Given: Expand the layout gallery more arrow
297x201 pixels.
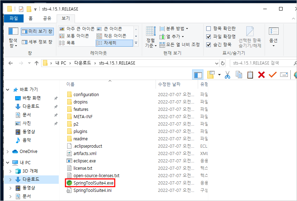Looking at the screenshot, I should point(136,43).
